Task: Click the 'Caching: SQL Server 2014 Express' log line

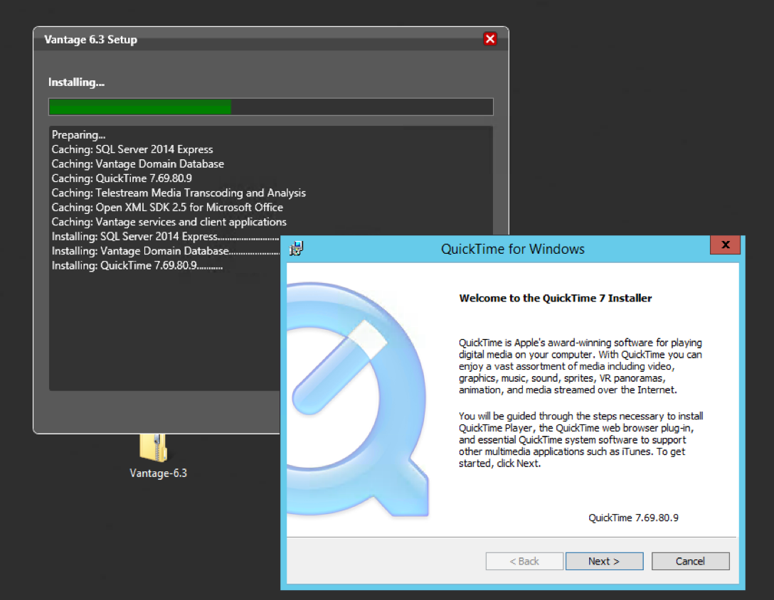Action: 132,149
